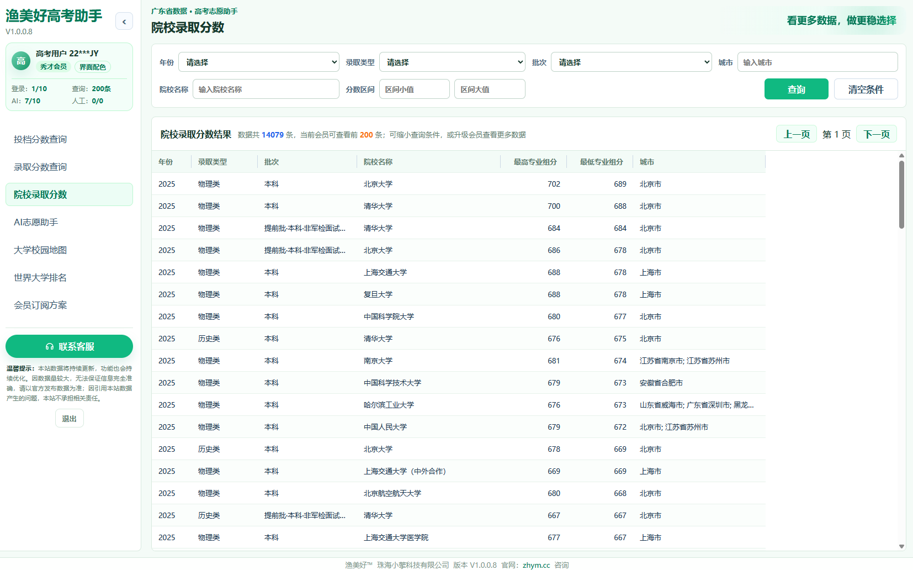
Task: Click the green user avatar icon
Action: 21,61
